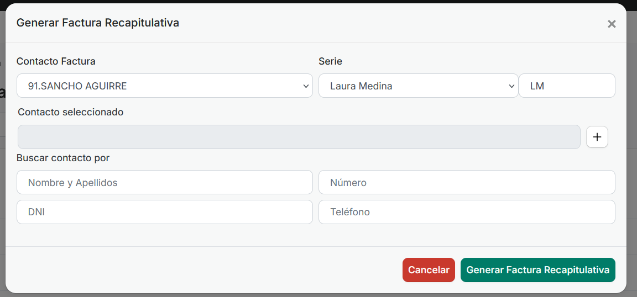This screenshot has width=637, height=297.
Task: Expand the Serie dropdown showing Laura Medina
Action: coord(417,86)
